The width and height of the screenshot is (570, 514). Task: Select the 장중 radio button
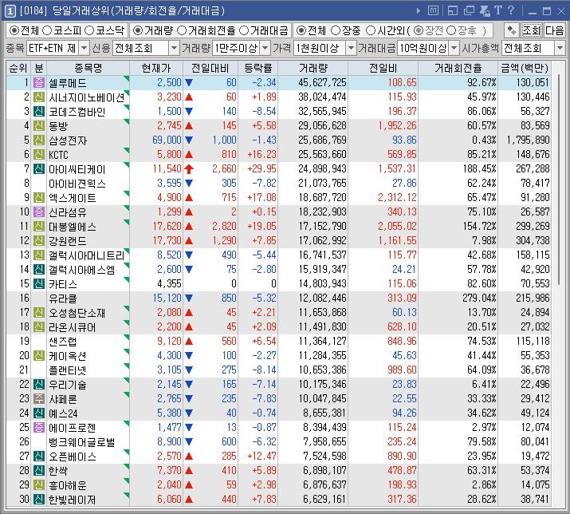coord(336,30)
